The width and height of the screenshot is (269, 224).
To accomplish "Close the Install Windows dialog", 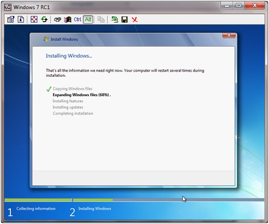I will (x=229, y=35).
